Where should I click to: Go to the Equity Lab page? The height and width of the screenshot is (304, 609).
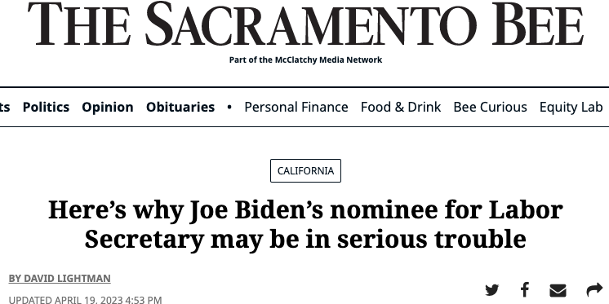[x=571, y=107]
